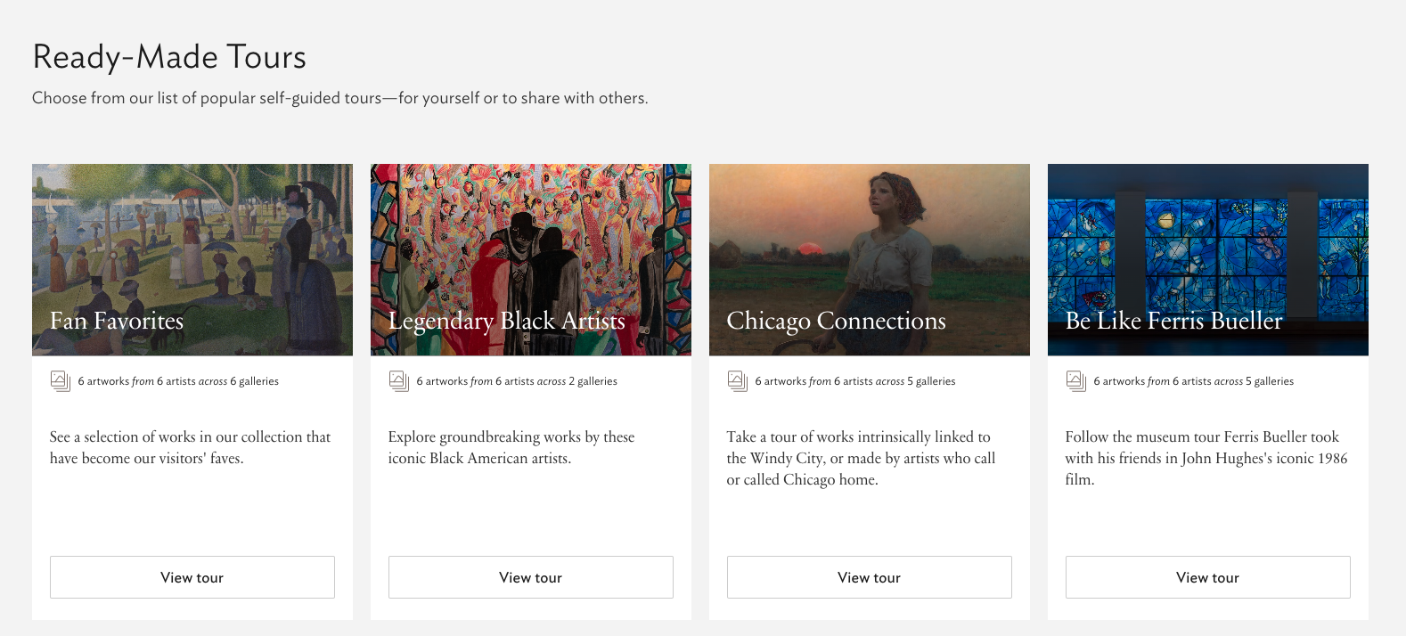Click the Fan Favorites description text

[x=190, y=447]
